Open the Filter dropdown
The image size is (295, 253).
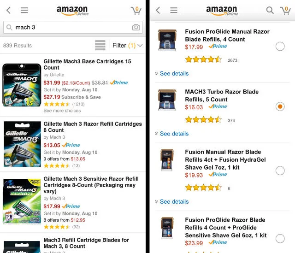click(127, 46)
